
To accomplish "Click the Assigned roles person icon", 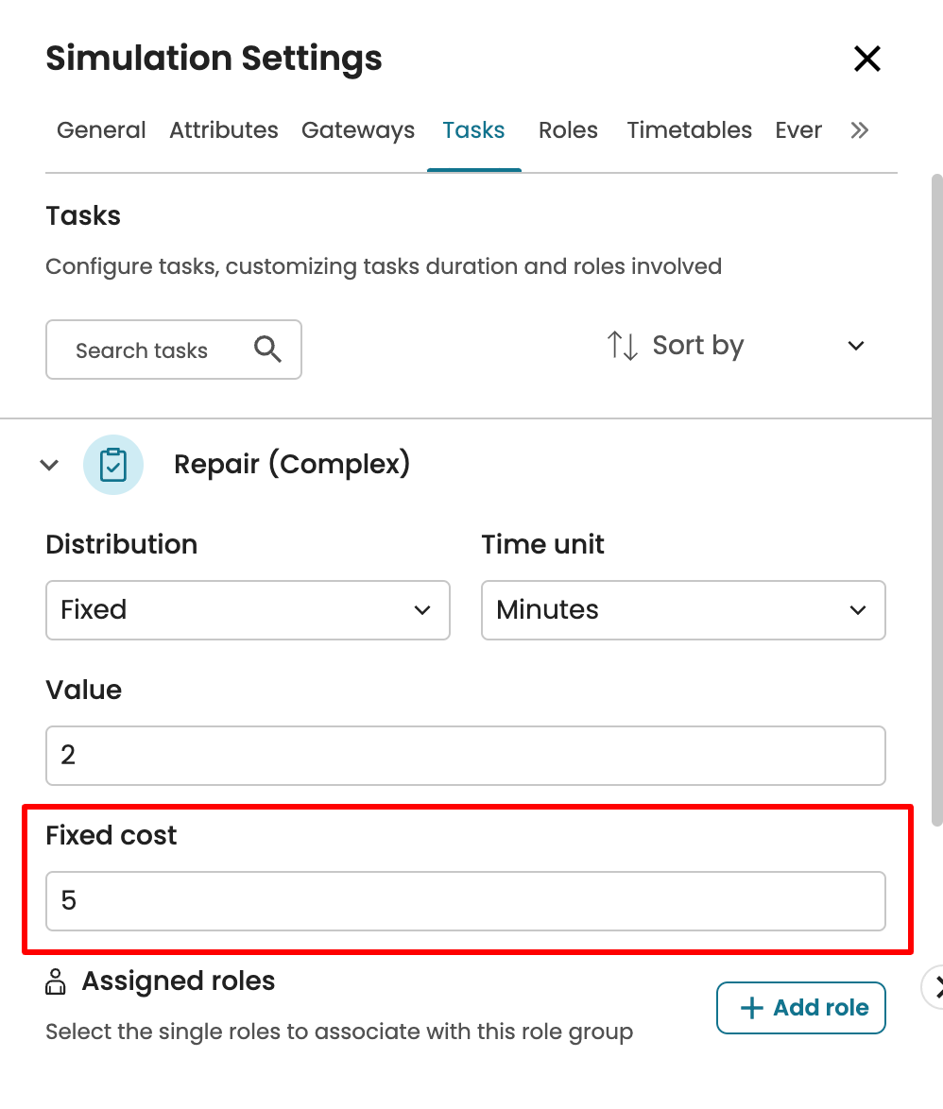I will 57,982.
